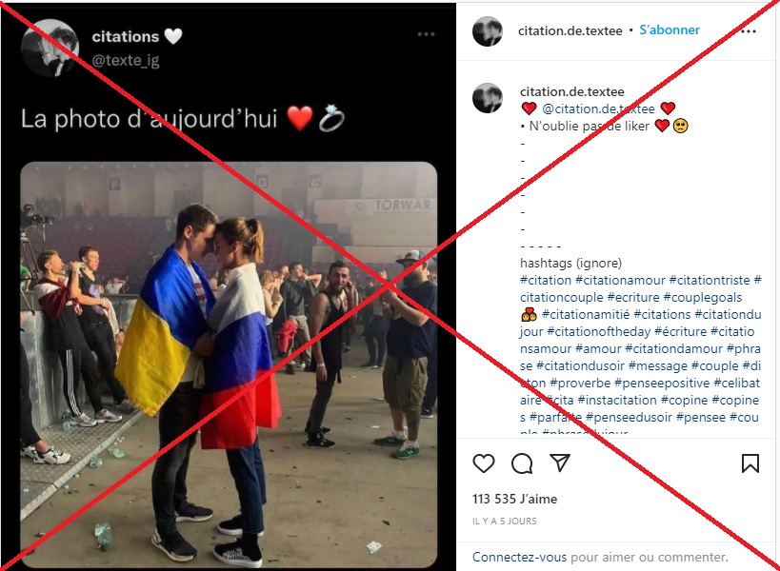
Task: View the 113 535 J'aime likes list
Action: point(515,499)
